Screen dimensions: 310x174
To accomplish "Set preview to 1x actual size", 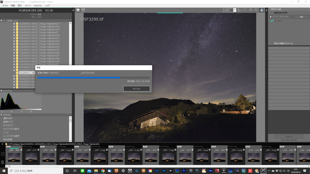I will (x=239, y=10).
